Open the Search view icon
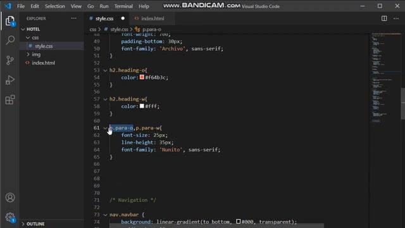The height and width of the screenshot is (228, 405). [x=10, y=40]
